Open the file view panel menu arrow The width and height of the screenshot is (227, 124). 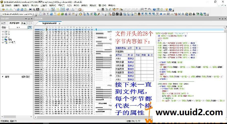(x=26, y=19)
